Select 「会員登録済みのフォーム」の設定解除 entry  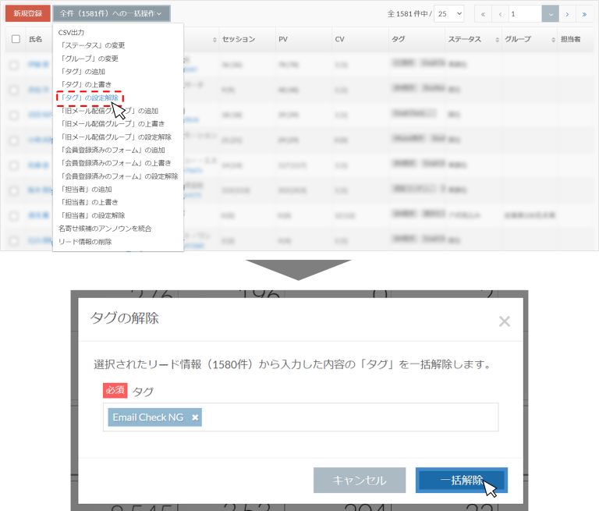click(118, 176)
